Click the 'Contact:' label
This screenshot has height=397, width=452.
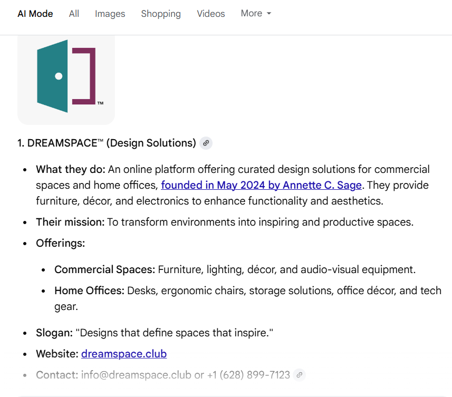[57, 375]
